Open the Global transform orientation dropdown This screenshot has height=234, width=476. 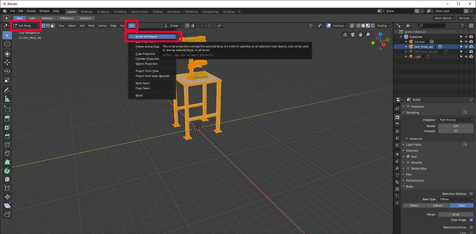pos(173,26)
